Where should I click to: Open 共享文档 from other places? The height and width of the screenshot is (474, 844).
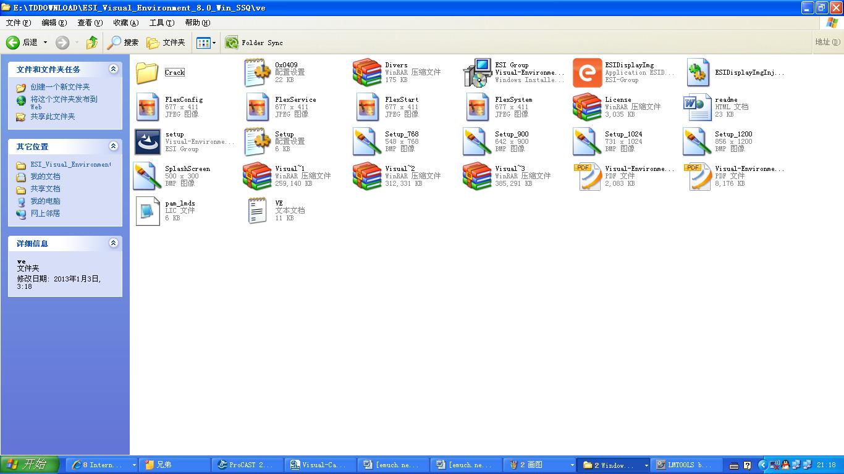45,189
